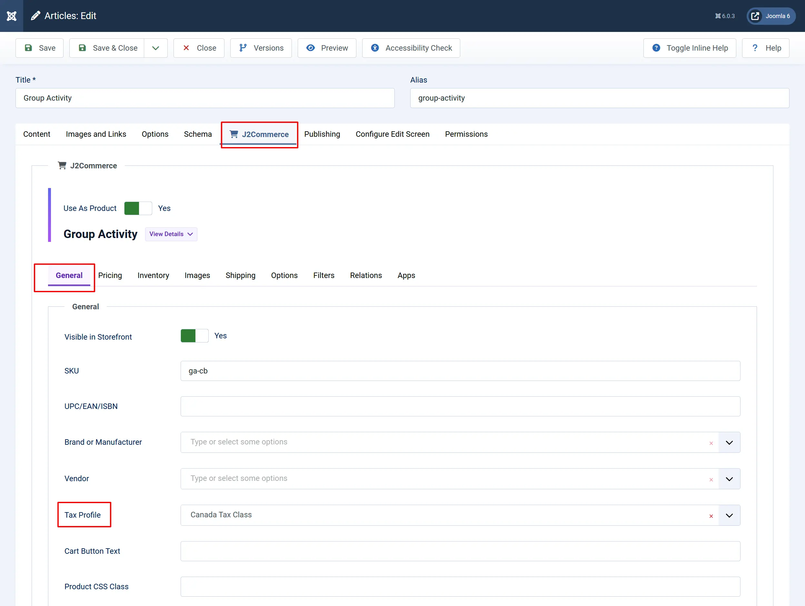Open the Shipping tab
The height and width of the screenshot is (606, 805).
[241, 275]
